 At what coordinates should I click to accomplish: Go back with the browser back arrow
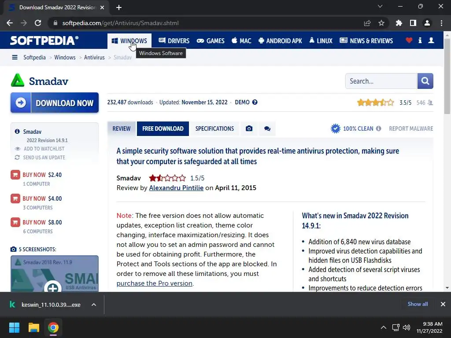(x=10, y=23)
